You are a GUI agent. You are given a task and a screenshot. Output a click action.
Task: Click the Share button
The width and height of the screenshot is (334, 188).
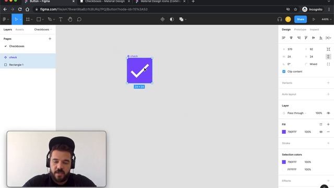pyautogui.click(x=301, y=19)
